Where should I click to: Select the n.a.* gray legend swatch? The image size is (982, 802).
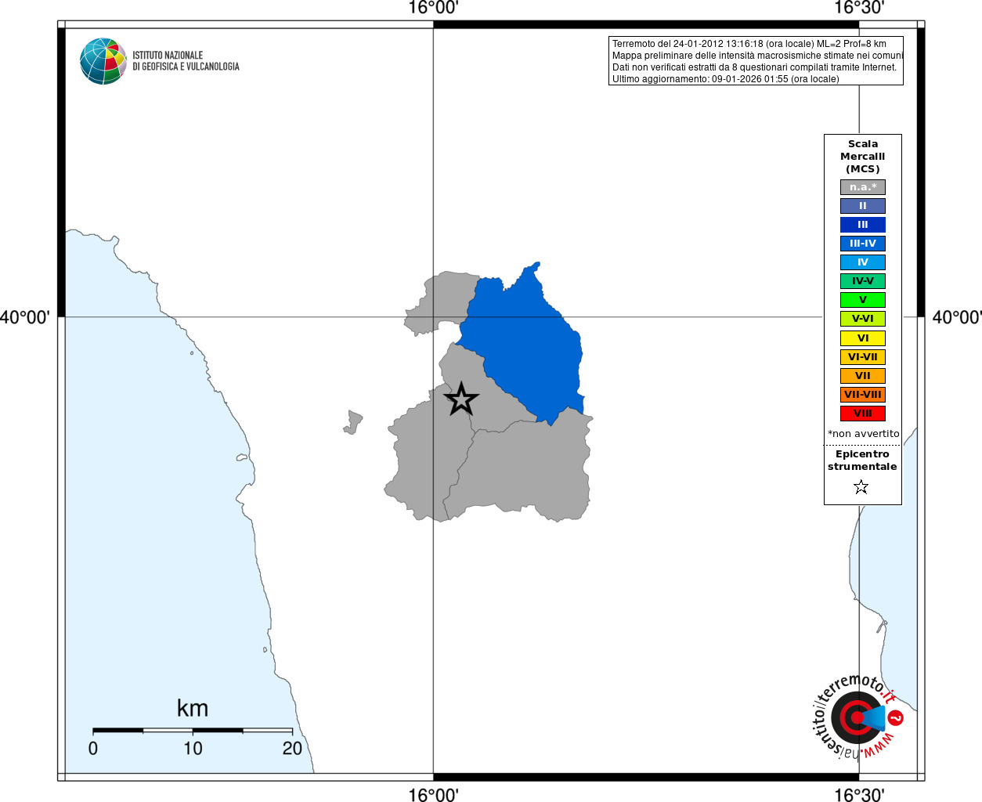click(863, 187)
